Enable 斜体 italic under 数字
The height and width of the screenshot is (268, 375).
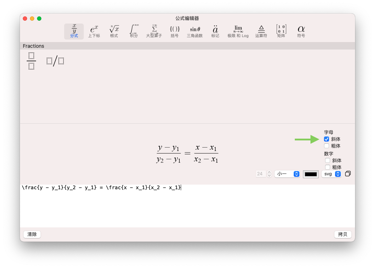coord(327,160)
